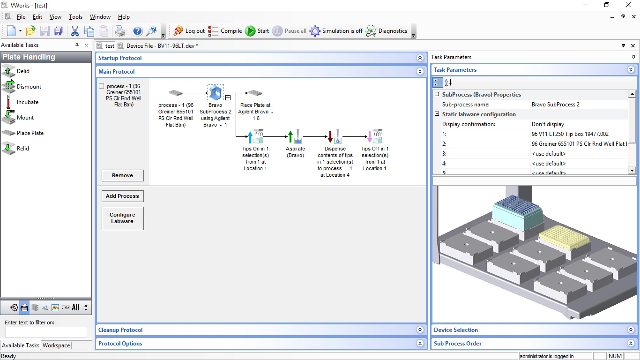
Task: Switch to the Workspace tab
Action: (56, 345)
